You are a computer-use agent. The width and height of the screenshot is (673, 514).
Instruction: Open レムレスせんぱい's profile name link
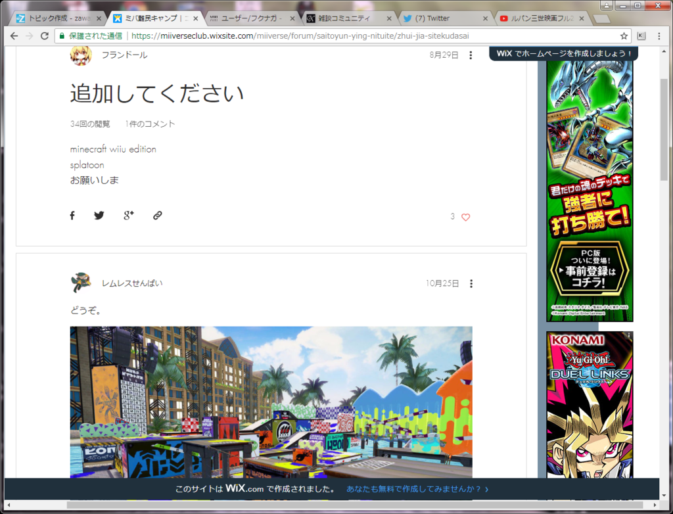tap(132, 283)
